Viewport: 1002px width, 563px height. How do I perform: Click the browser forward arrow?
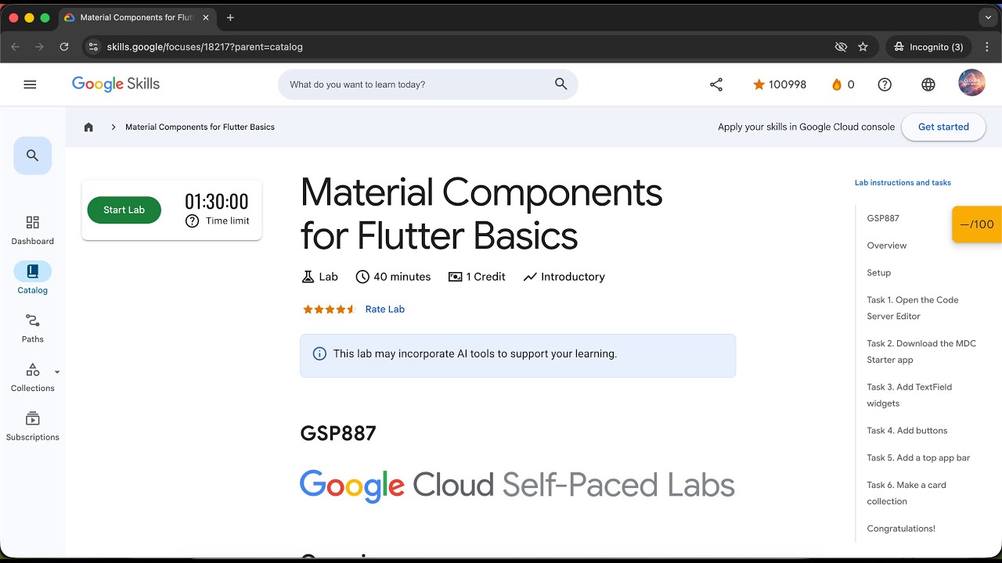coord(39,47)
